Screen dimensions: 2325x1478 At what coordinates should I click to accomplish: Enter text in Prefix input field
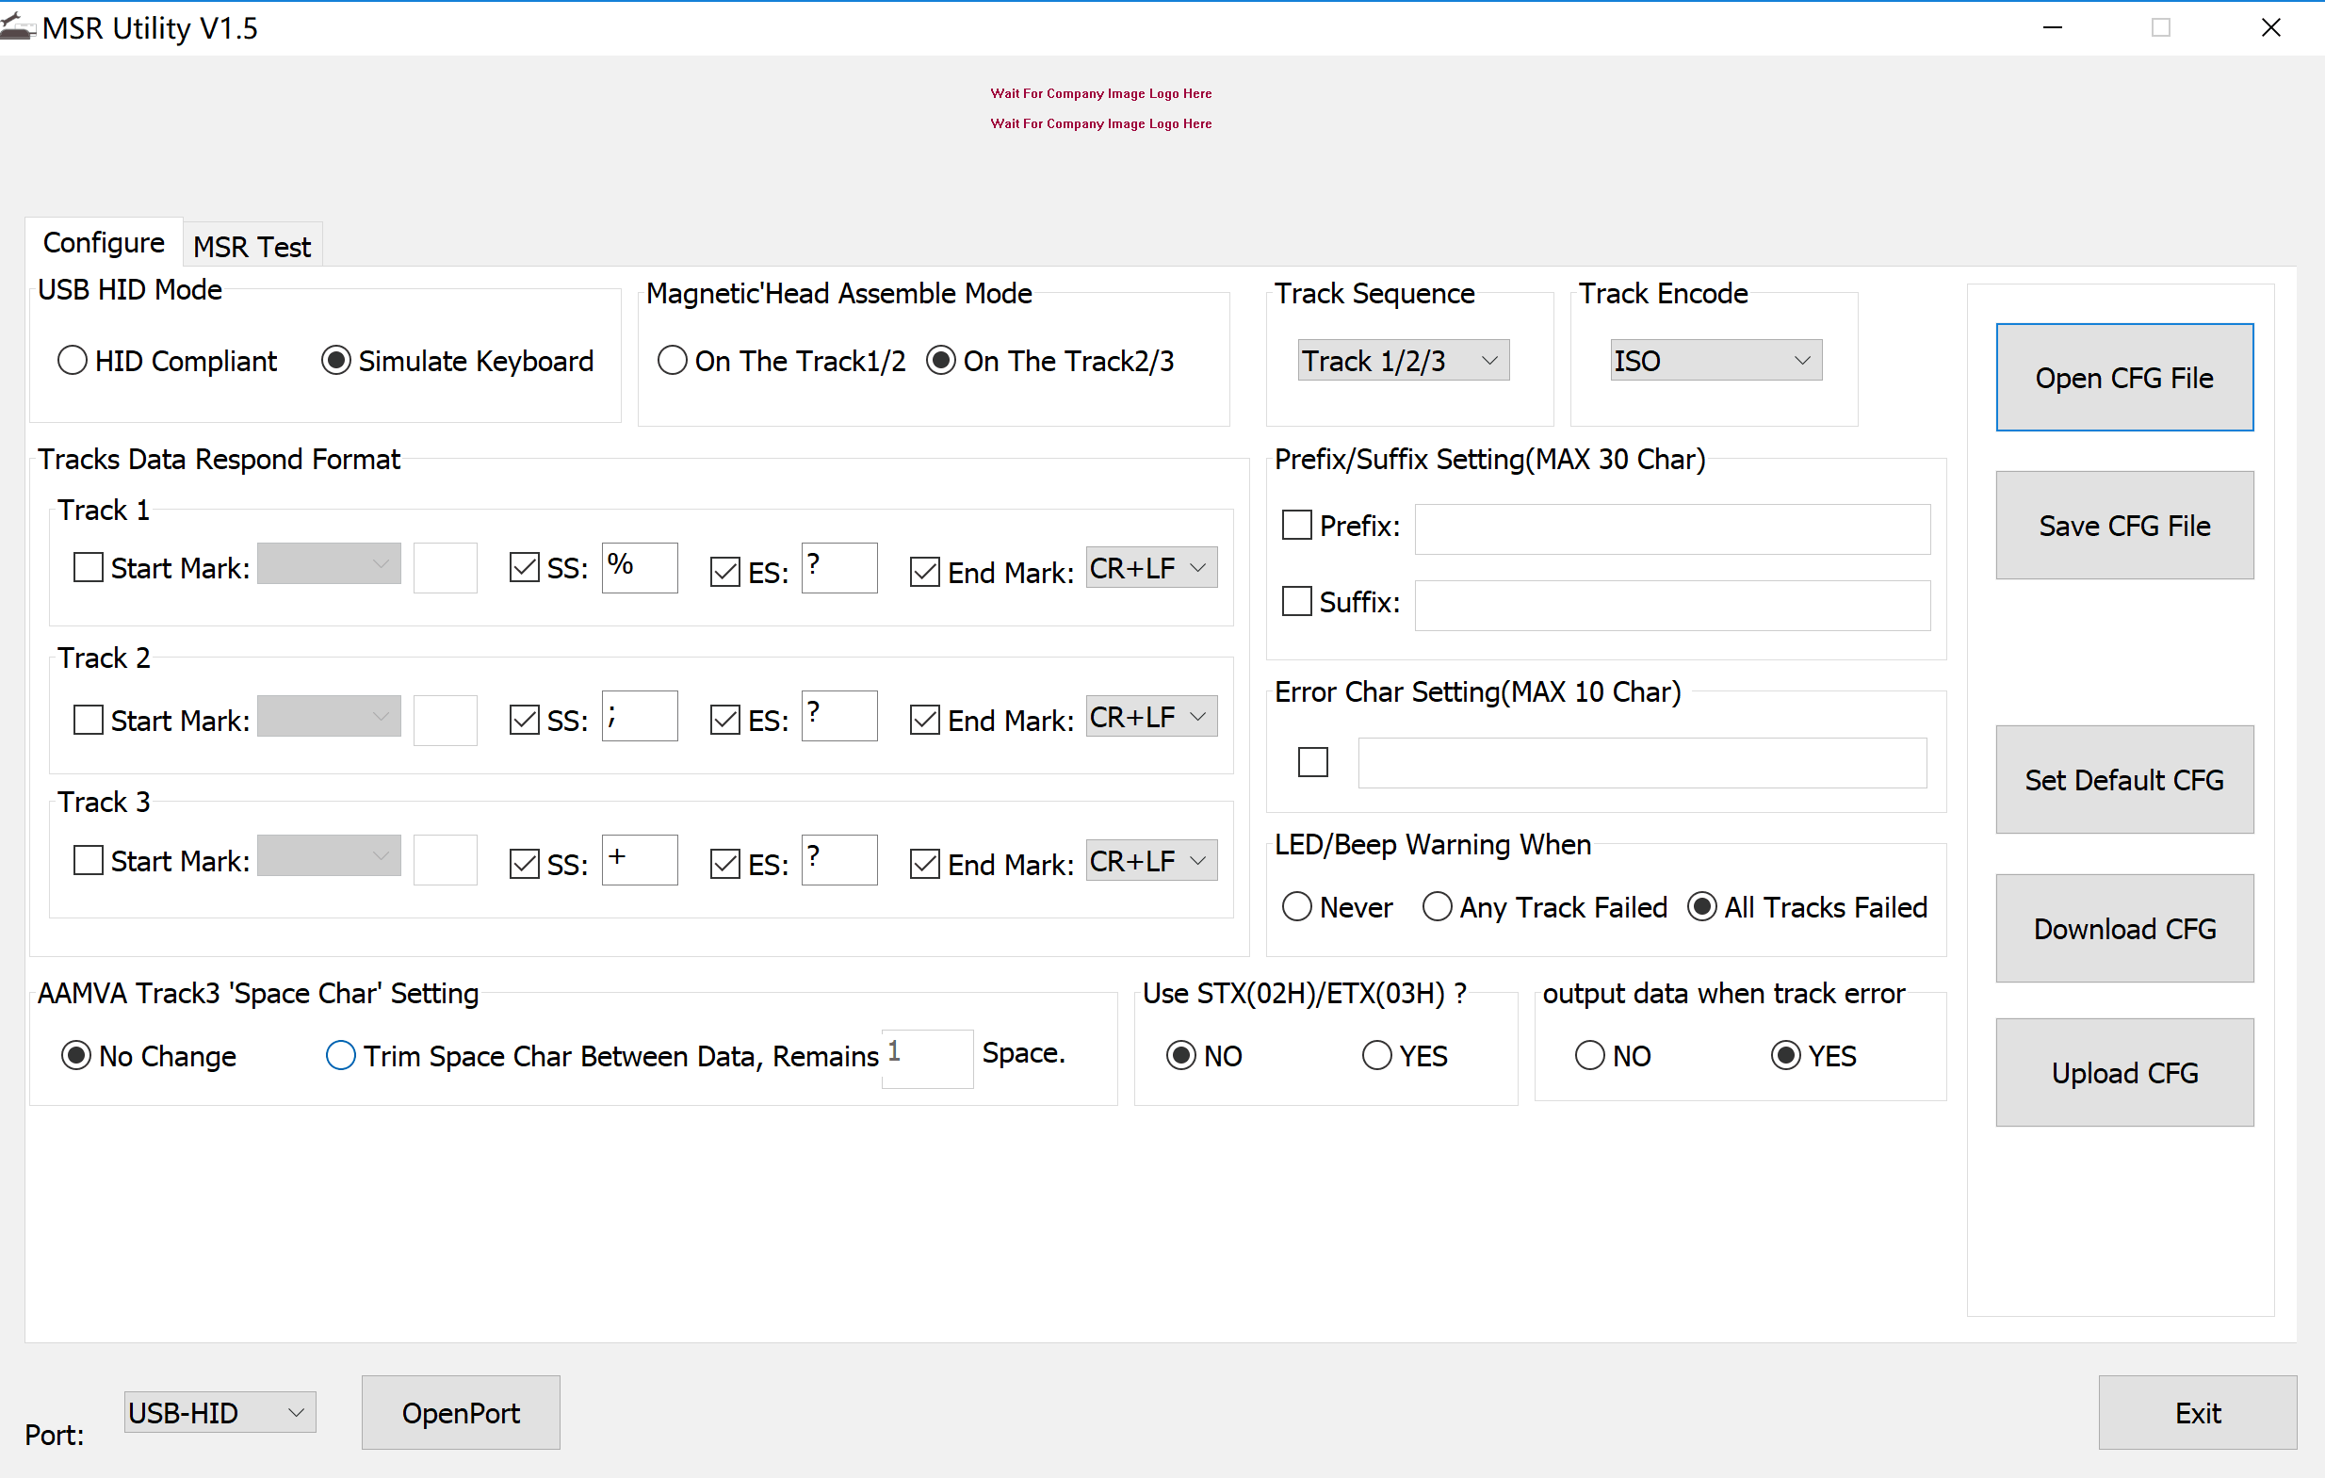point(1664,526)
